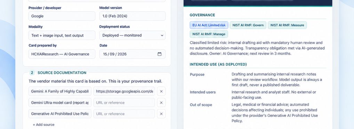Click the INTENDED USE (AS DEPLOYED) heading
This screenshot has width=354, height=129.
click(x=218, y=64)
